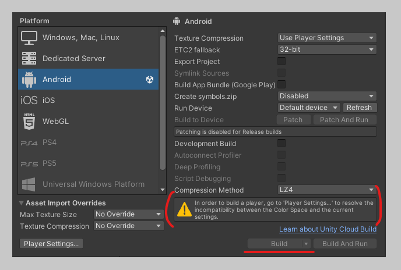The width and height of the screenshot is (401, 270).
Task: Select the PS5 platform label
Action: point(50,164)
